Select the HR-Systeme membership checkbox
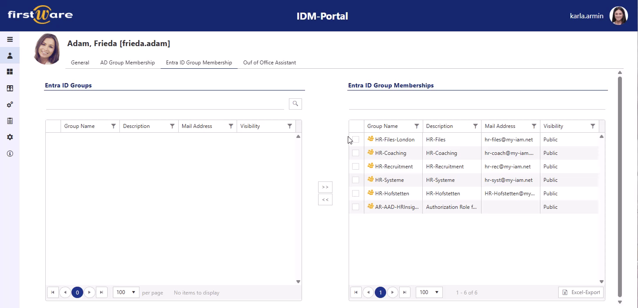Viewport: 638px width, 308px height. (x=356, y=180)
